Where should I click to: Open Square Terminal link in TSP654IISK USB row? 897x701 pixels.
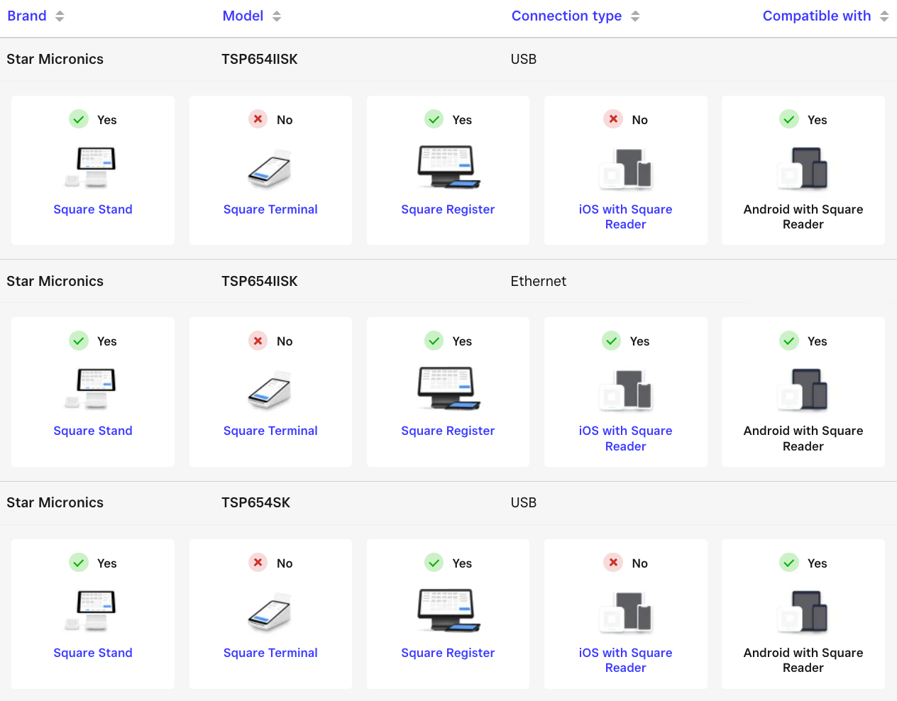[270, 209]
